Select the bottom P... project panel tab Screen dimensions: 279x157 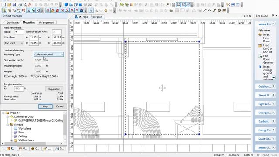[x=10, y=148]
